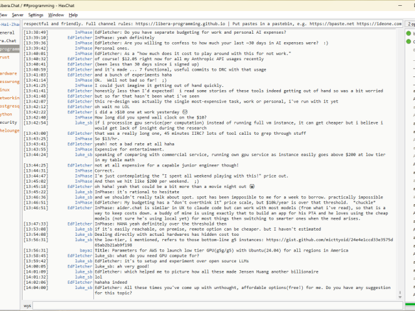The image size is (415, 311).
Task: Click the first green op status icon in user list
Action: click(x=410, y=32)
